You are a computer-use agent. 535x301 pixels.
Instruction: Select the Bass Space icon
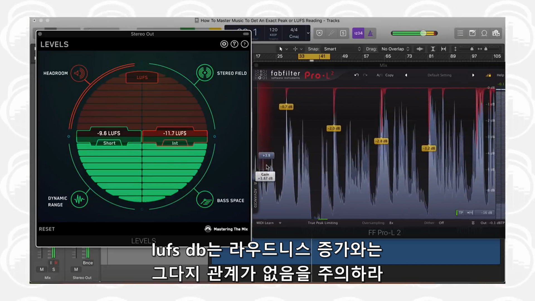(205, 200)
